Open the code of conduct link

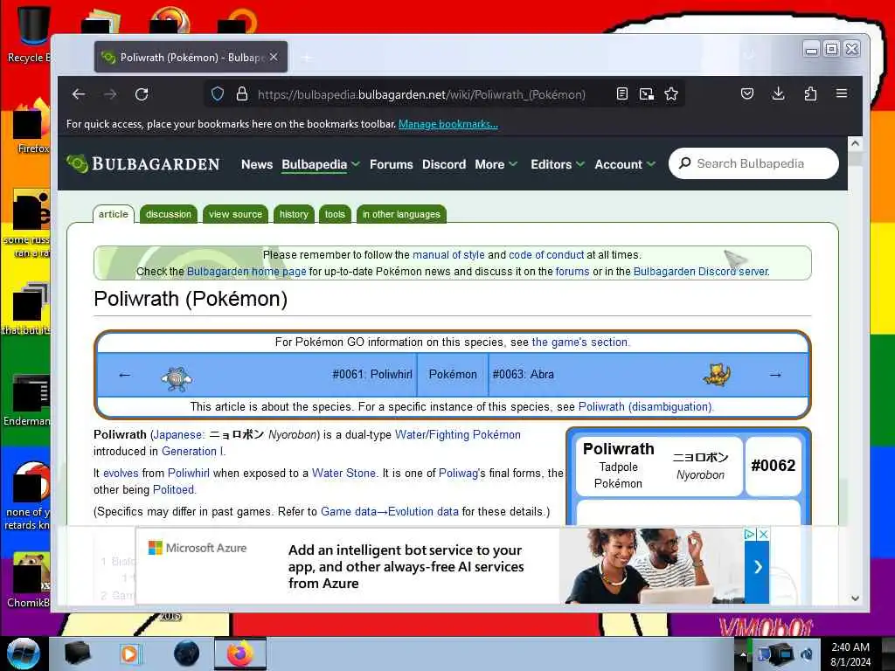pos(546,254)
